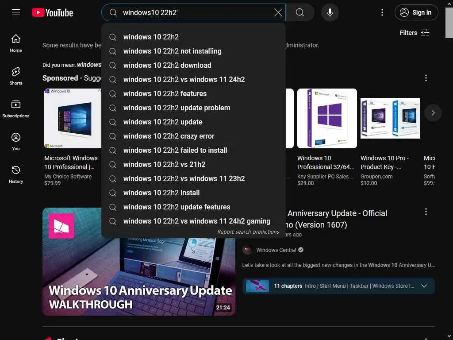The height and width of the screenshot is (340, 453).
Task: Click the "Windows 10 Professional 32/64..." product title
Action: point(325,162)
